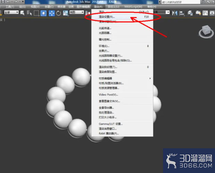
Task: Choose Gamma/LUT 设置... menu entry
Action: pos(122,124)
